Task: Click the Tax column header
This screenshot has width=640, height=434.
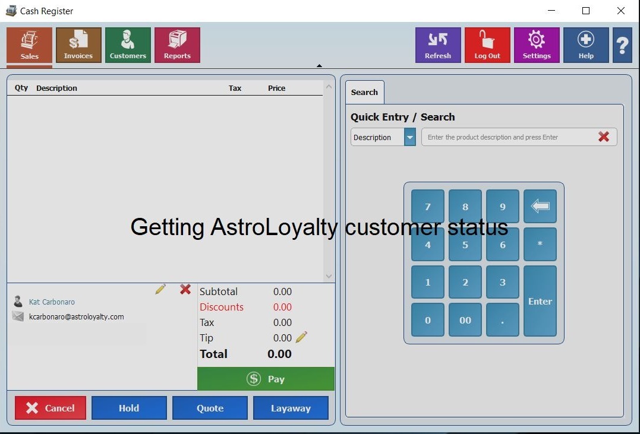Action: (x=235, y=88)
